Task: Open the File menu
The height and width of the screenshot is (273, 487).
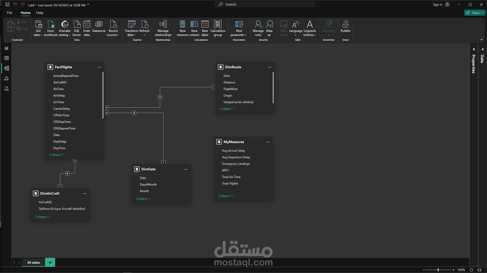Action: [10, 13]
